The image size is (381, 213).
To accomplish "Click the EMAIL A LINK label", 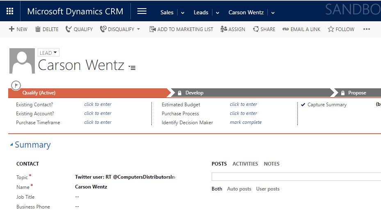I will 306,29.
